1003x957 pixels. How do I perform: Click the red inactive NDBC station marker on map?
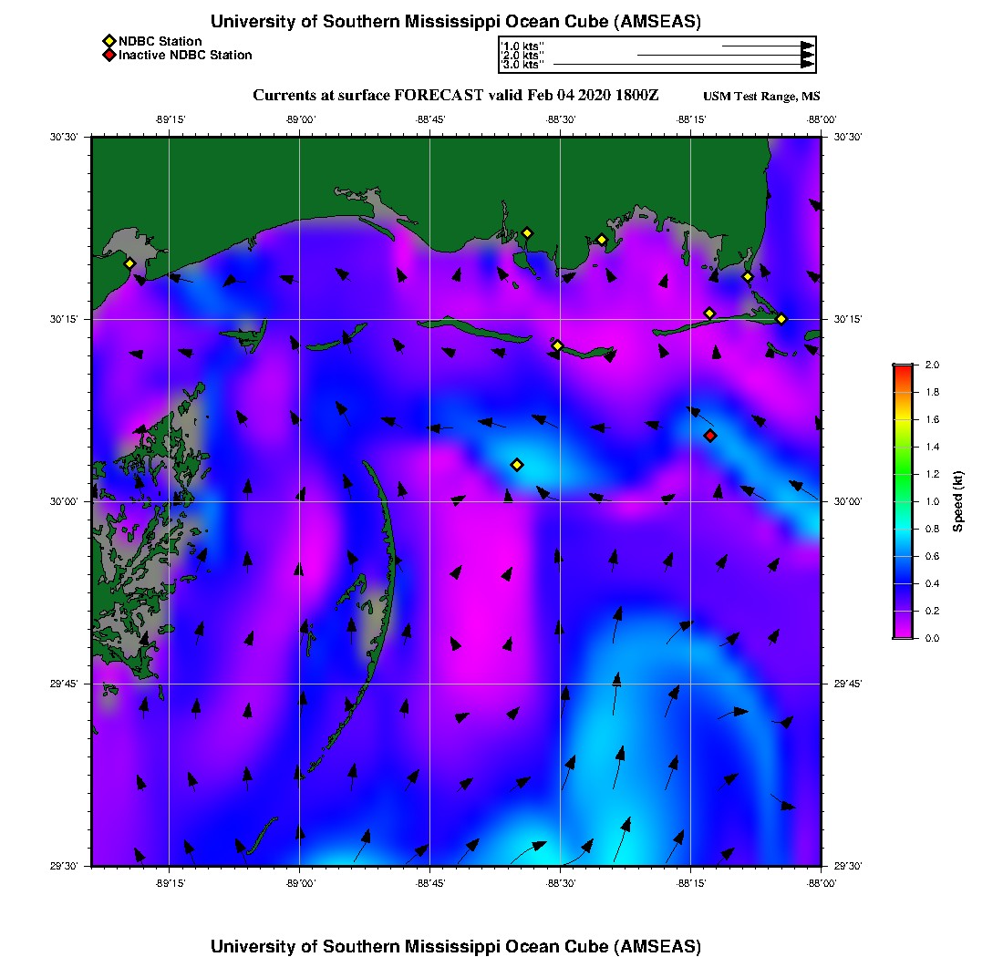[710, 436]
